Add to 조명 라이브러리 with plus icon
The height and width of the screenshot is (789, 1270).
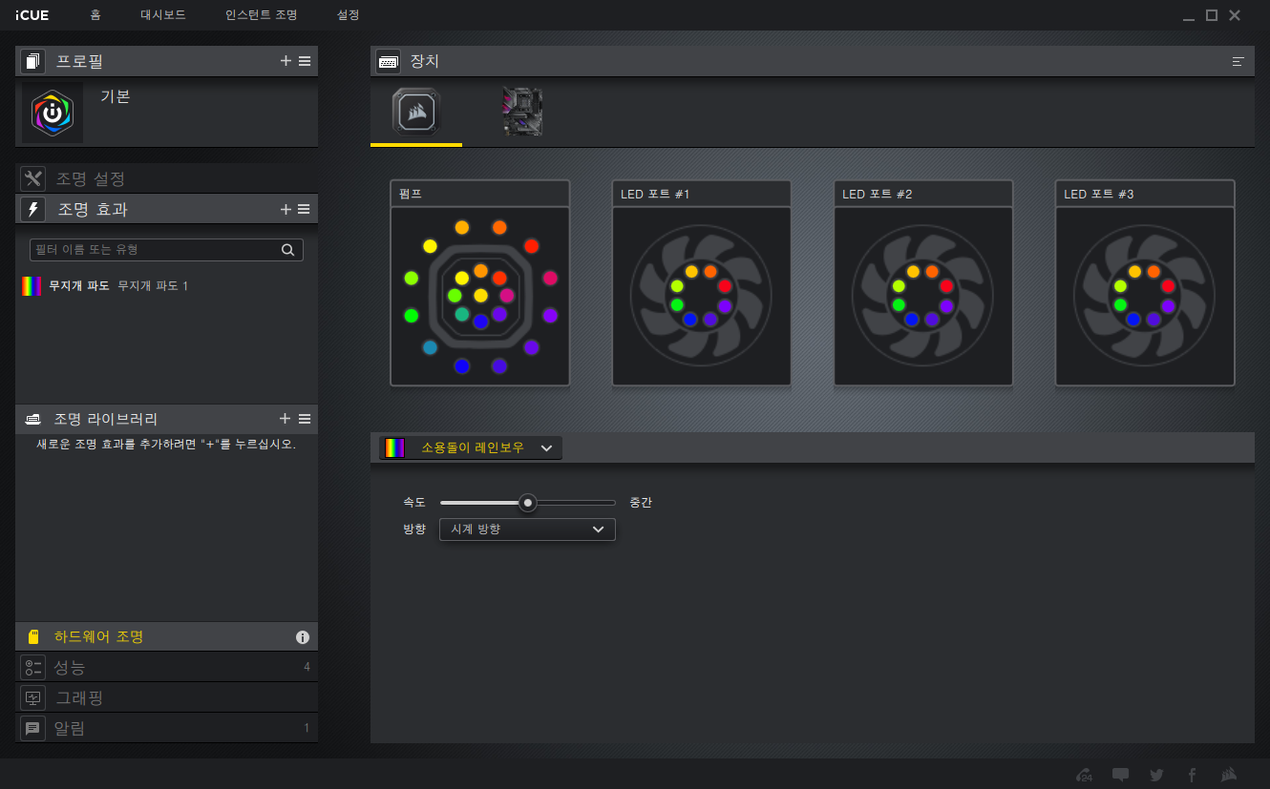tap(285, 419)
